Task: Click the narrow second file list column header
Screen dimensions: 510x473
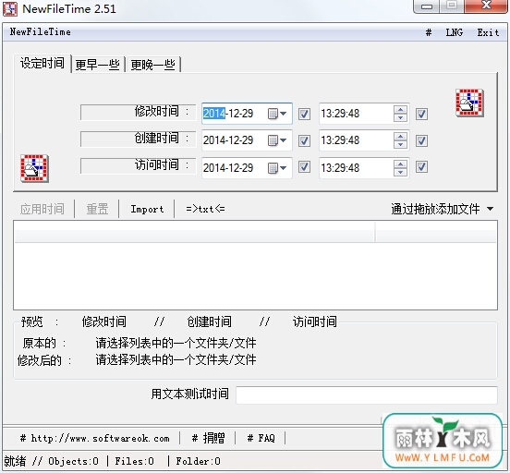Action: point(436,232)
